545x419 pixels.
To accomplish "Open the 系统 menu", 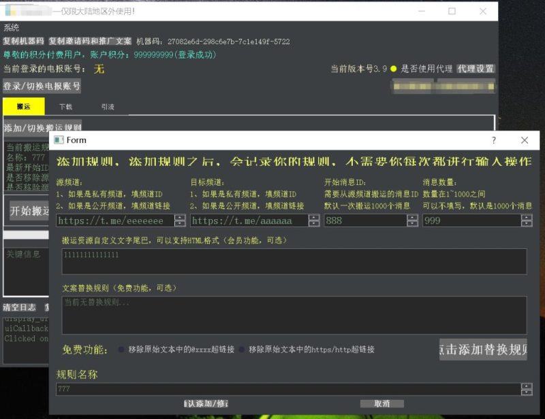I will tap(13, 27).
